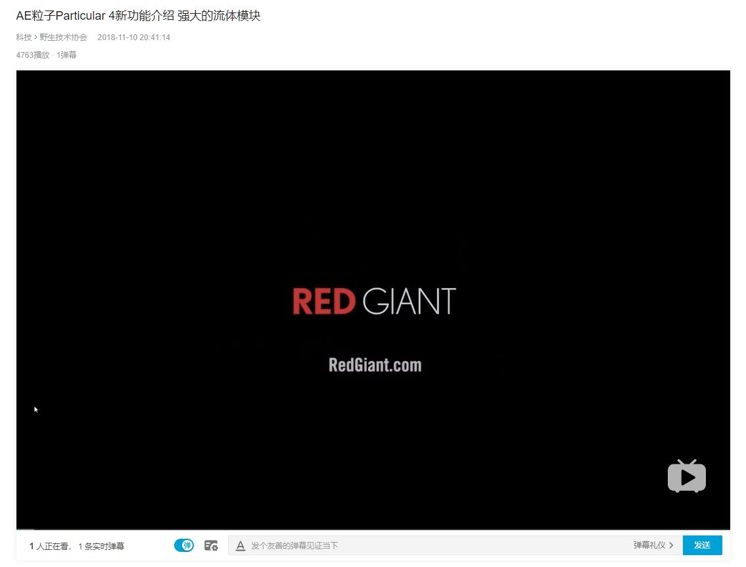The image size is (746, 567).
Task: Click the 4763播放 view count
Action: (33, 55)
